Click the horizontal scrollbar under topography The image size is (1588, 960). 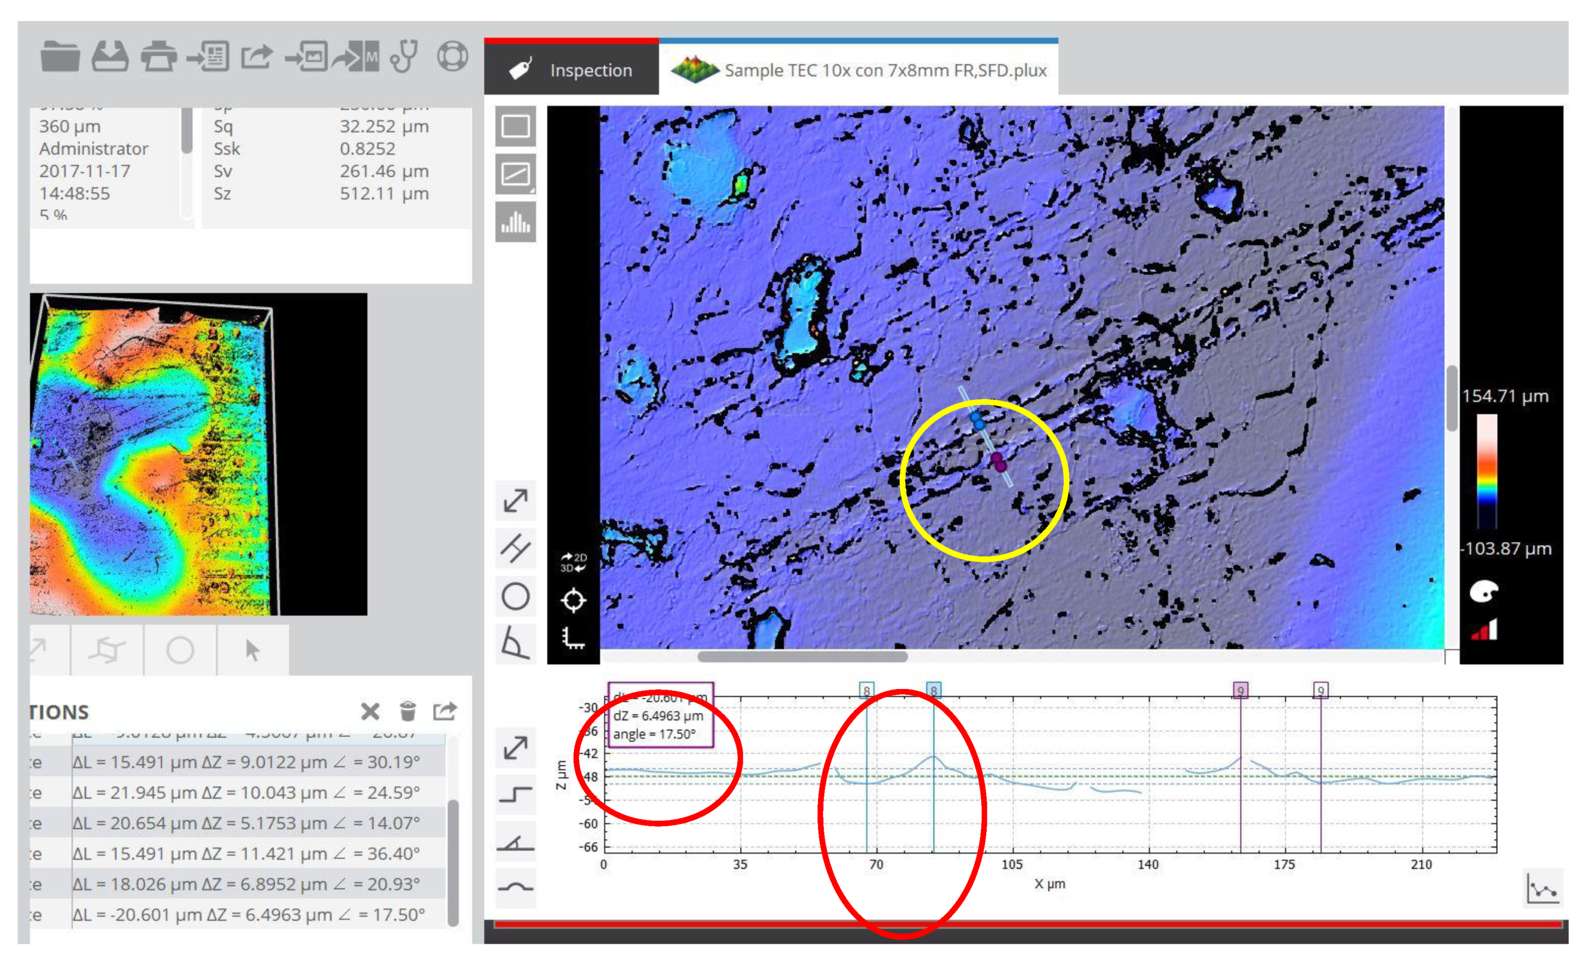[802, 656]
